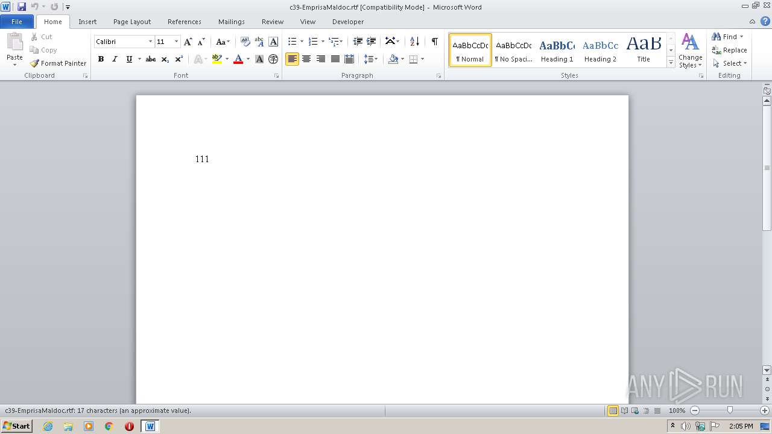This screenshot has height=434, width=772.
Task: Click the Replace button
Action: pyautogui.click(x=730, y=50)
